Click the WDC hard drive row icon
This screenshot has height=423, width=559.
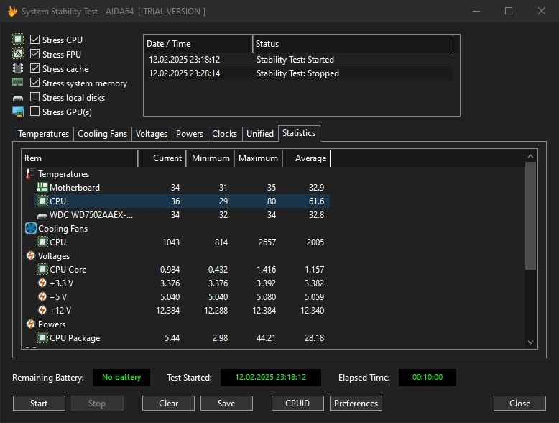[42, 216]
